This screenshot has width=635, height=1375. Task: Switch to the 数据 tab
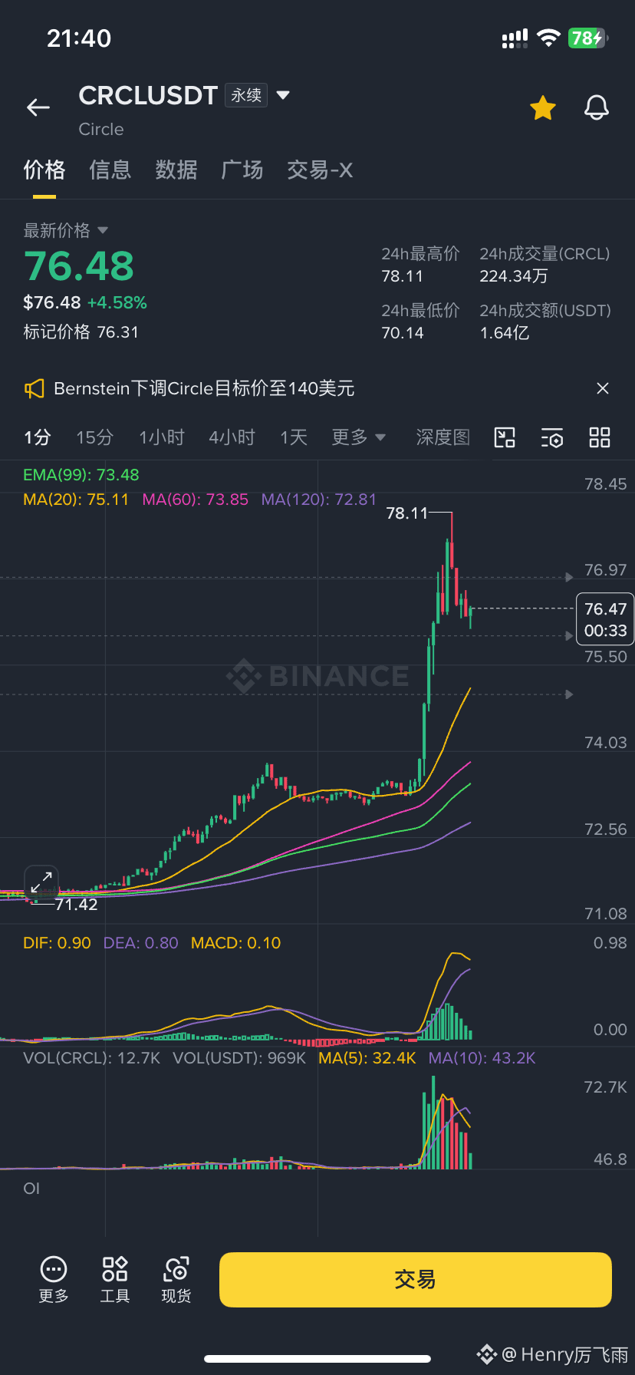point(176,170)
